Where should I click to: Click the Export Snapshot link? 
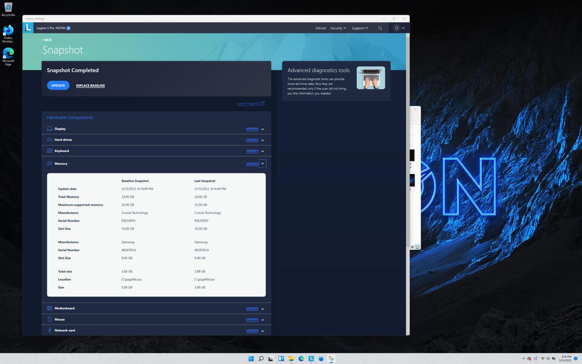pyautogui.click(x=248, y=104)
